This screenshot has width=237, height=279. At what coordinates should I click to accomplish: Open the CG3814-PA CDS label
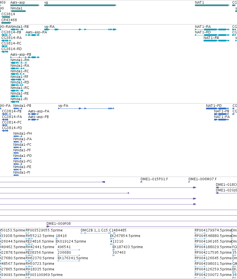point(12,117)
